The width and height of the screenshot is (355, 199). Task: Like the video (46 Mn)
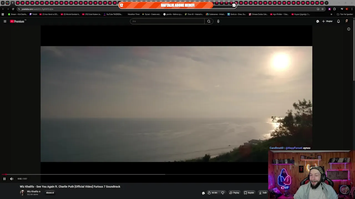pyautogui.click(x=212, y=193)
